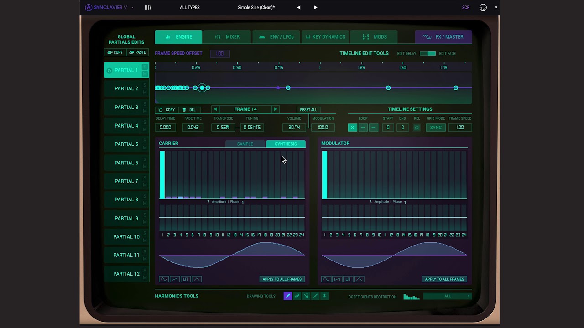The image size is (584, 328).
Task: Select the line drawing tool
Action: point(315,296)
